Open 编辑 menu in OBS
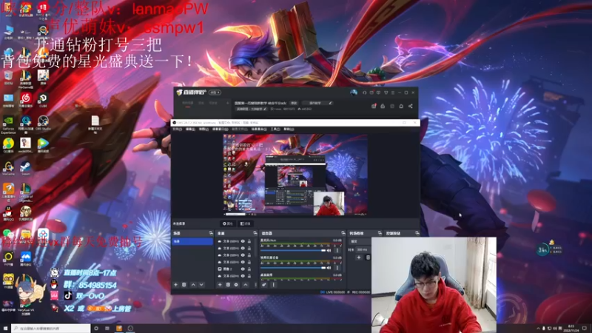The image size is (592, 333). (x=190, y=129)
